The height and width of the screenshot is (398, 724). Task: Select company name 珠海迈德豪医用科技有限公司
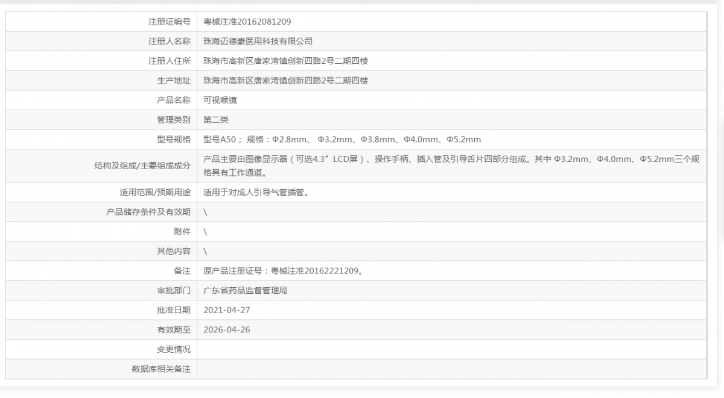coord(258,42)
